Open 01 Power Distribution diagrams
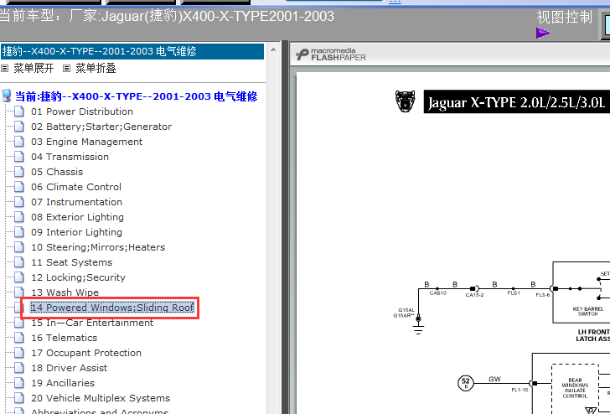The width and height of the screenshot is (610, 414). (x=82, y=111)
